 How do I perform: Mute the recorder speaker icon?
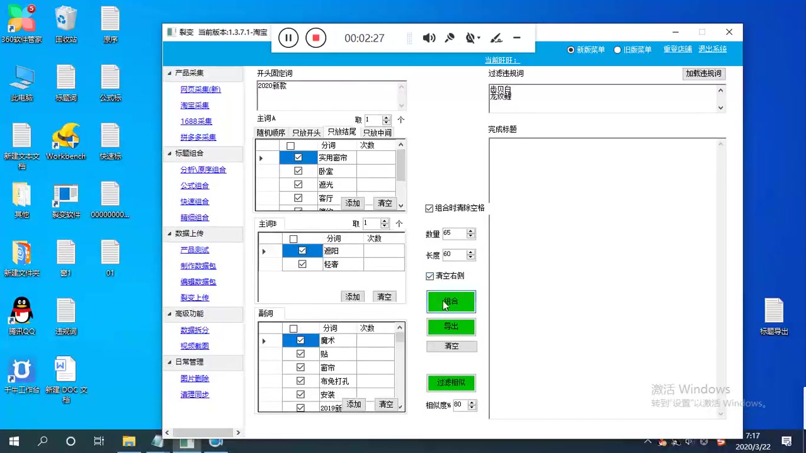[429, 38]
